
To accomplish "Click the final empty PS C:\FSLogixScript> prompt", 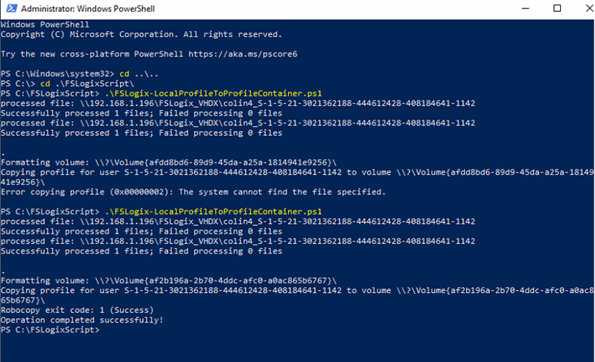I will [x=50, y=329].
